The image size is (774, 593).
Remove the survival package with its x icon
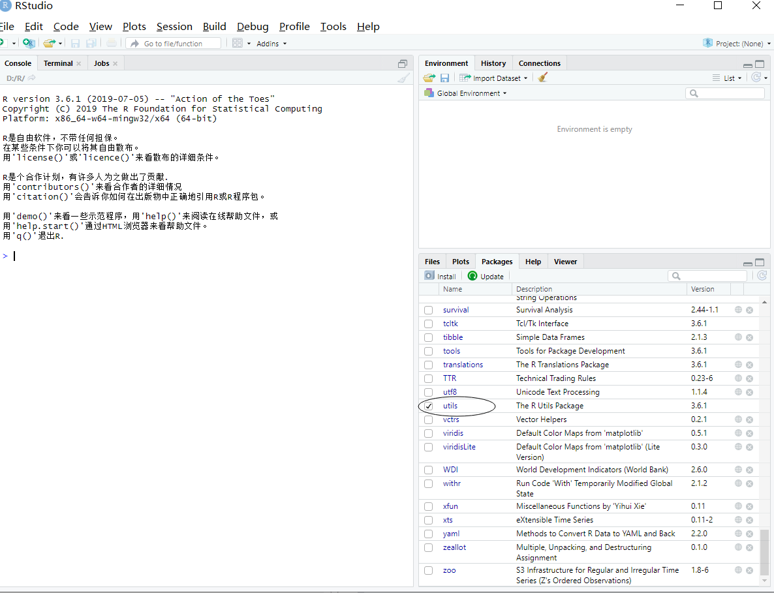tap(749, 311)
